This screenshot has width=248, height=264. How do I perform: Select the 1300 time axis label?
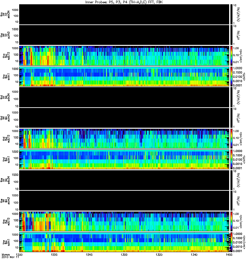pyautogui.click(x=124, y=254)
